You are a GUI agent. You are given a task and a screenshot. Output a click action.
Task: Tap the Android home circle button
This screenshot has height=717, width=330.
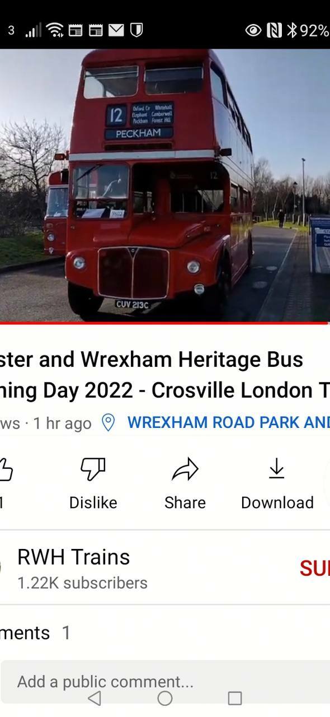pyautogui.click(x=165, y=698)
